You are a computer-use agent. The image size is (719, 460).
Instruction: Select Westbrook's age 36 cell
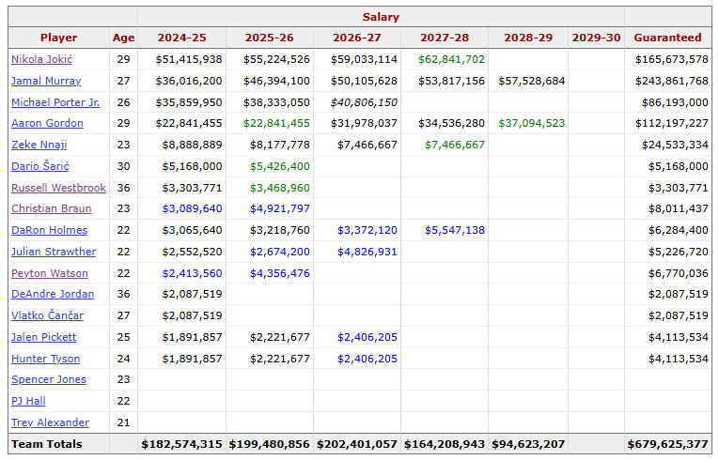coord(123,188)
